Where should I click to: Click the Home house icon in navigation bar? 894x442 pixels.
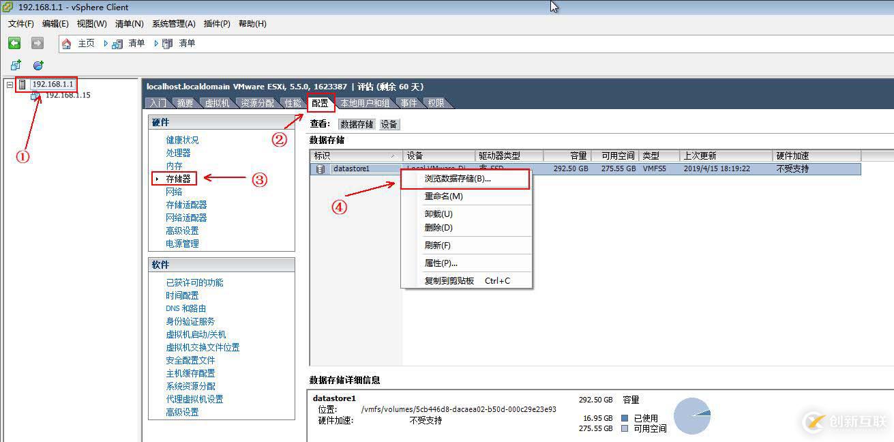point(67,44)
